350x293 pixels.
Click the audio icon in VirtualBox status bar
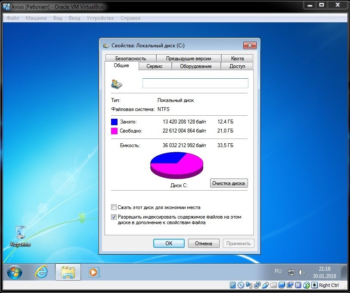pyautogui.click(x=249, y=285)
